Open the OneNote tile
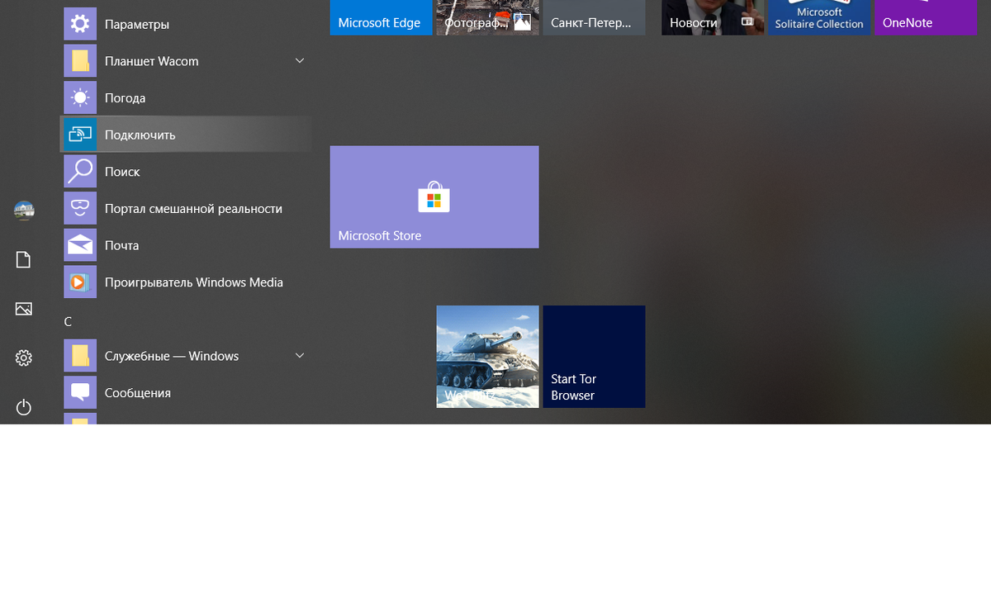 [x=926, y=17]
